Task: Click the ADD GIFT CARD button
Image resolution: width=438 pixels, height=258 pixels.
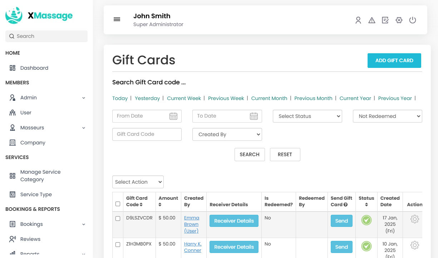Action: pyautogui.click(x=394, y=60)
